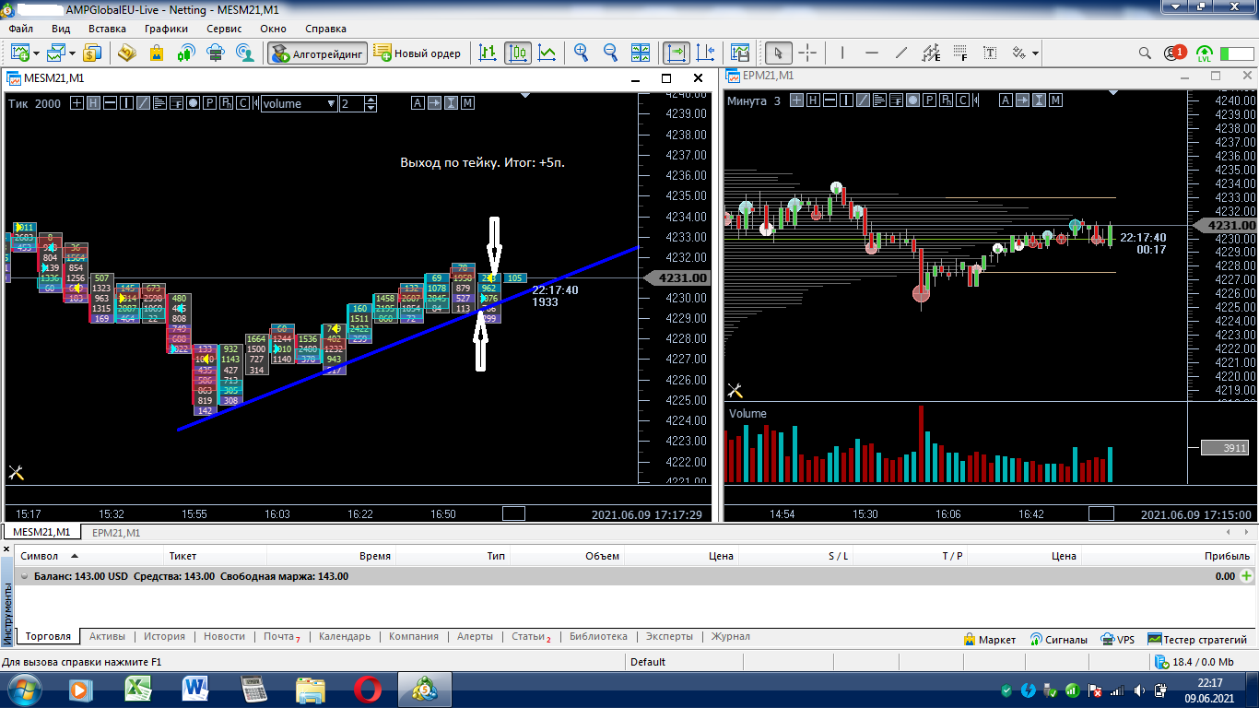Image resolution: width=1259 pixels, height=708 pixels.
Task: Open the VPS link in the bottom panel
Action: tap(1116, 639)
